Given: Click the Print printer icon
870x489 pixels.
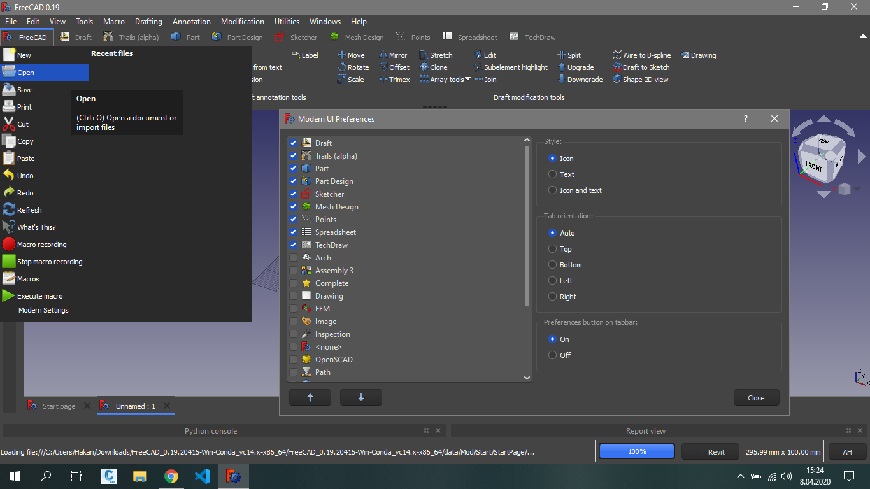Looking at the screenshot, I should pos(8,107).
